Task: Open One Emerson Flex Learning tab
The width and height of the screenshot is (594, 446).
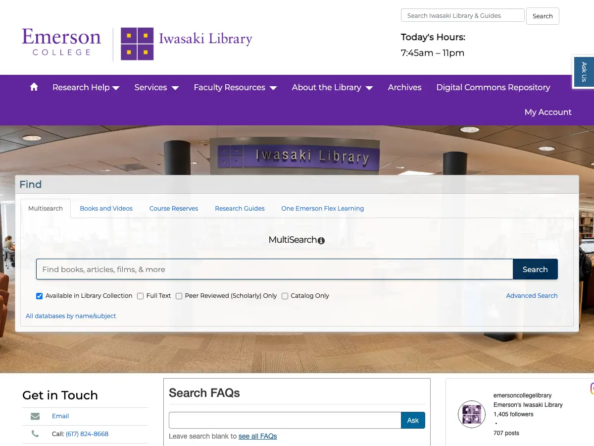Action: 323,208
